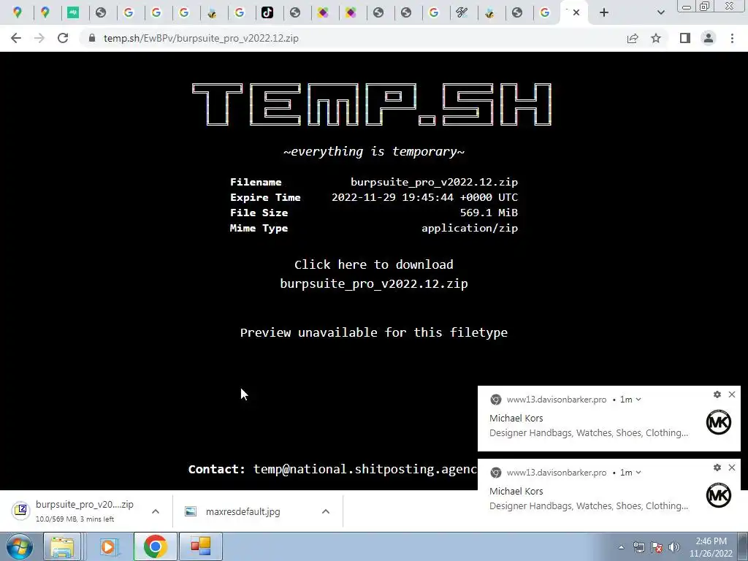Click the '~everything is temporary~' tagline
This screenshot has width=748, height=561.
374,151
